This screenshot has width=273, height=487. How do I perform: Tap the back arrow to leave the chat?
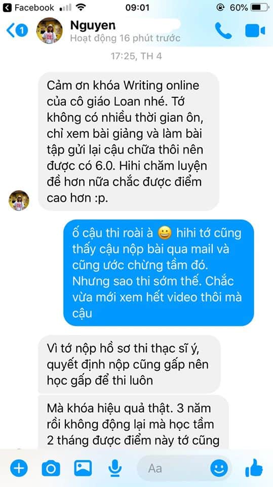[11, 31]
